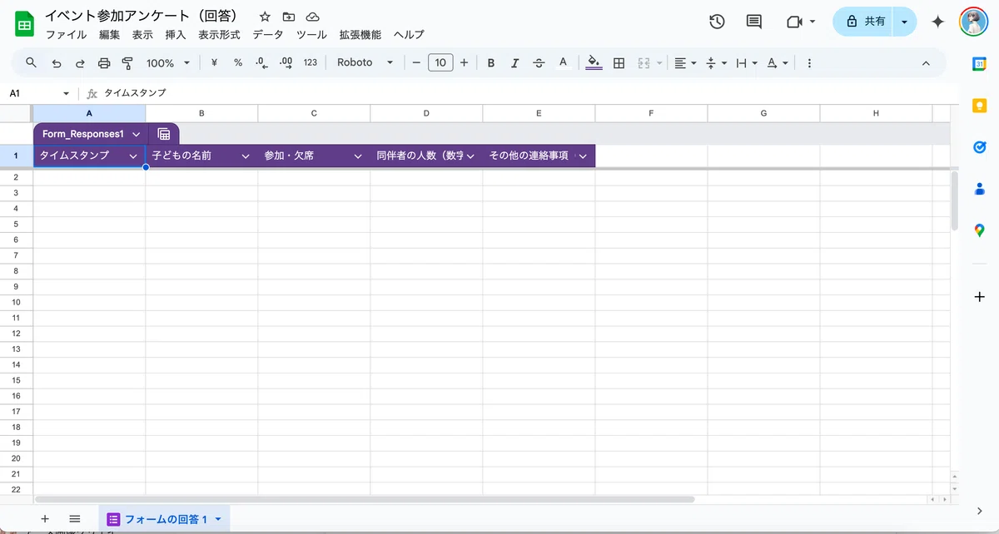Open the 編集 menu
Image resolution: width=999 pixels, height=534 pixels.
click(110, 35)
